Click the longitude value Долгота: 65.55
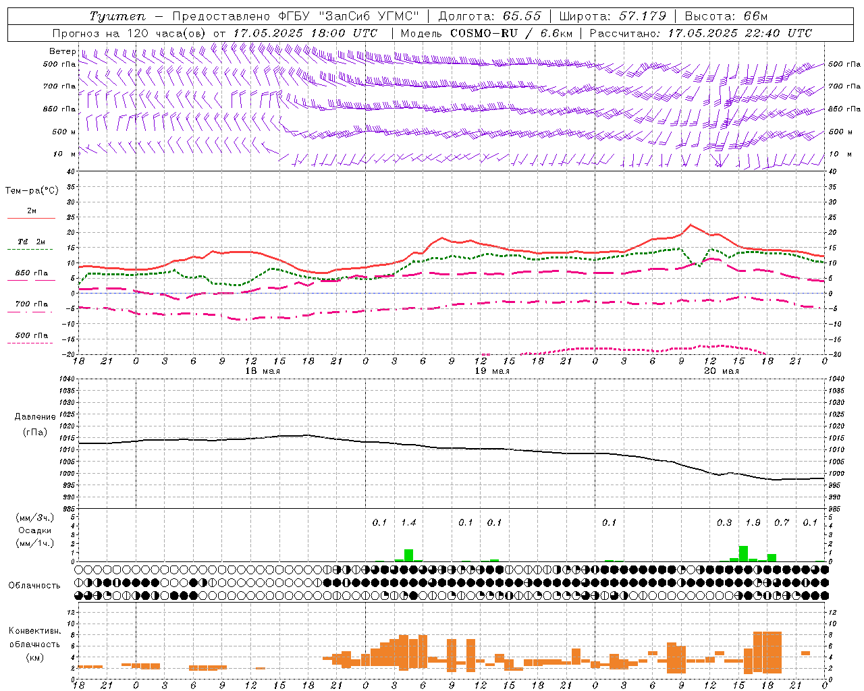 click(x=490, y=16)
